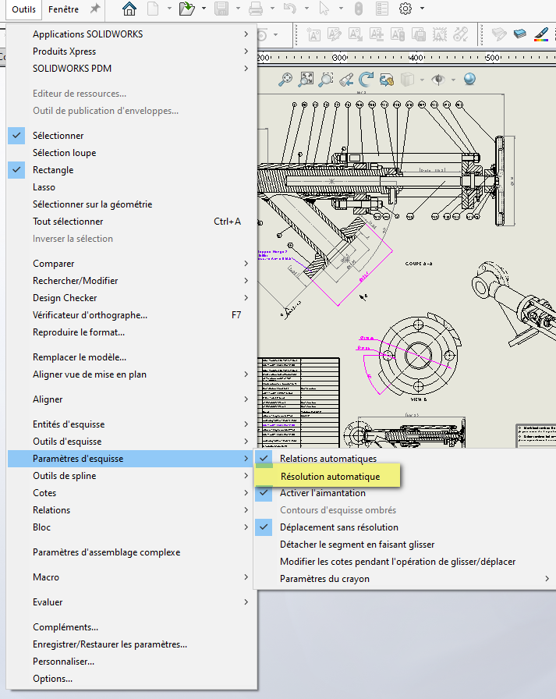This screenshot has height=699, width=556.
Task: Open the Fenêtre menu
Action: [x=63, y=9]
